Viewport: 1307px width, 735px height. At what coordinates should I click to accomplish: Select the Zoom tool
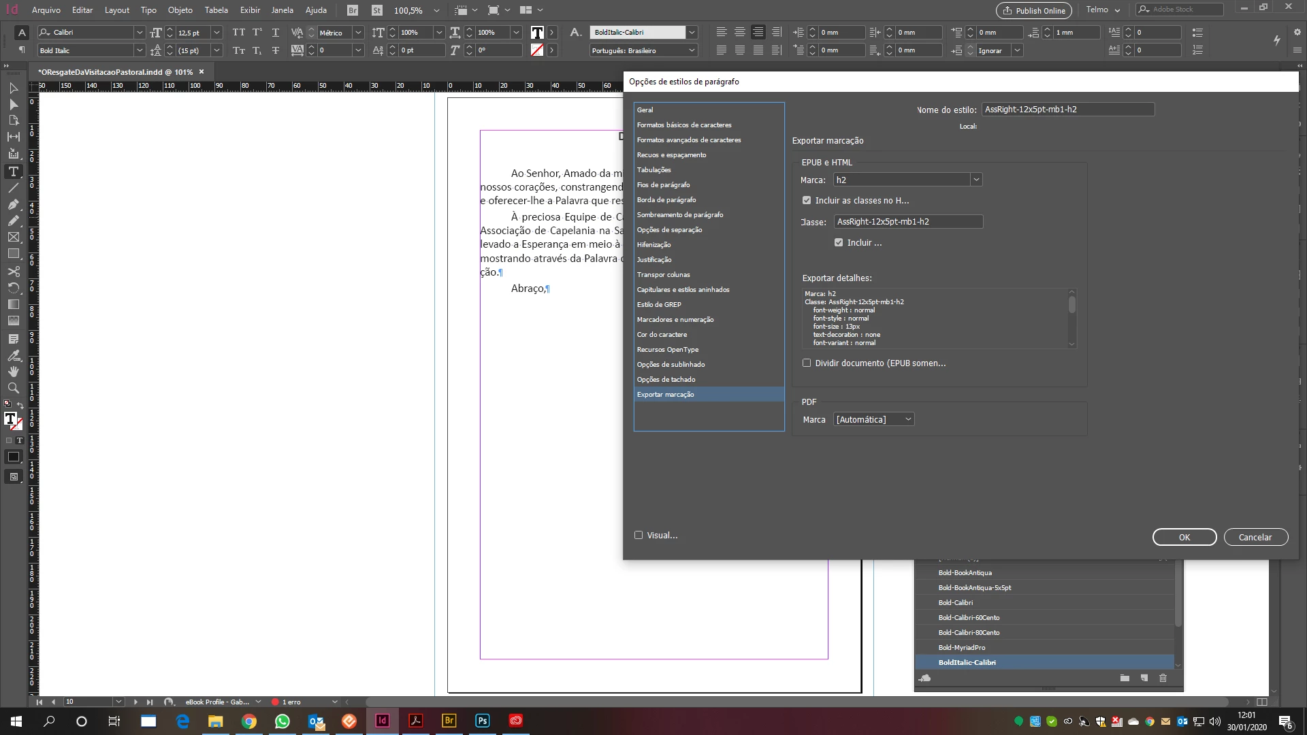pos(13,388)
